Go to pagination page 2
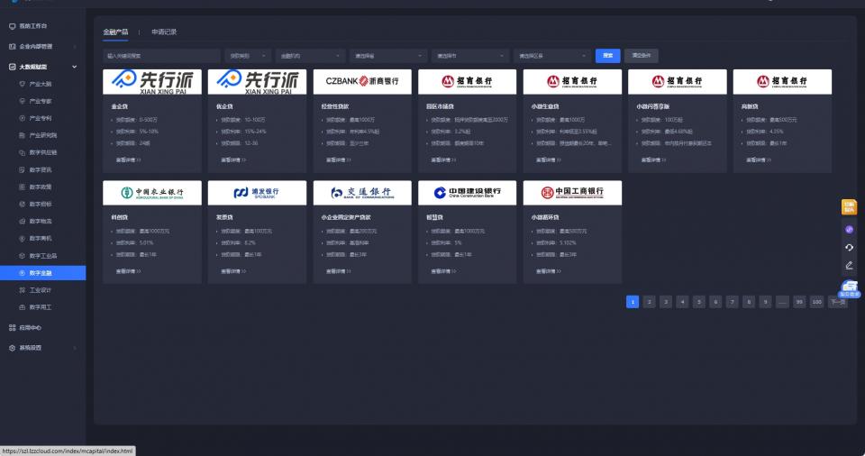Screen dimensions: 865x456 [x=650, y=302]
